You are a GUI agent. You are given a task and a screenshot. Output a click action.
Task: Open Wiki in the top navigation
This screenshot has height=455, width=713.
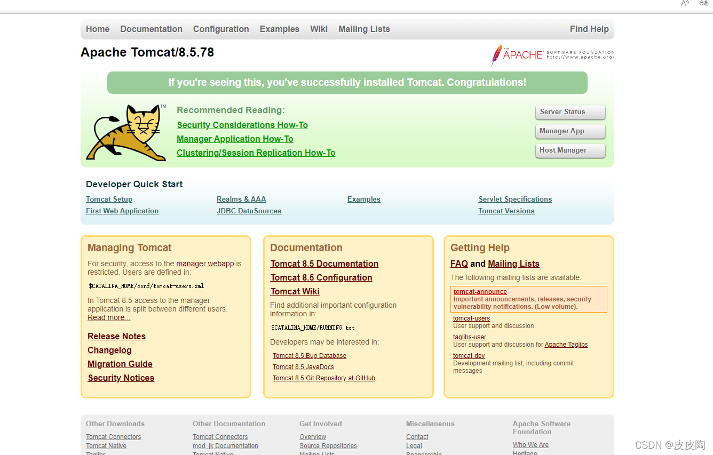(319, 29)
